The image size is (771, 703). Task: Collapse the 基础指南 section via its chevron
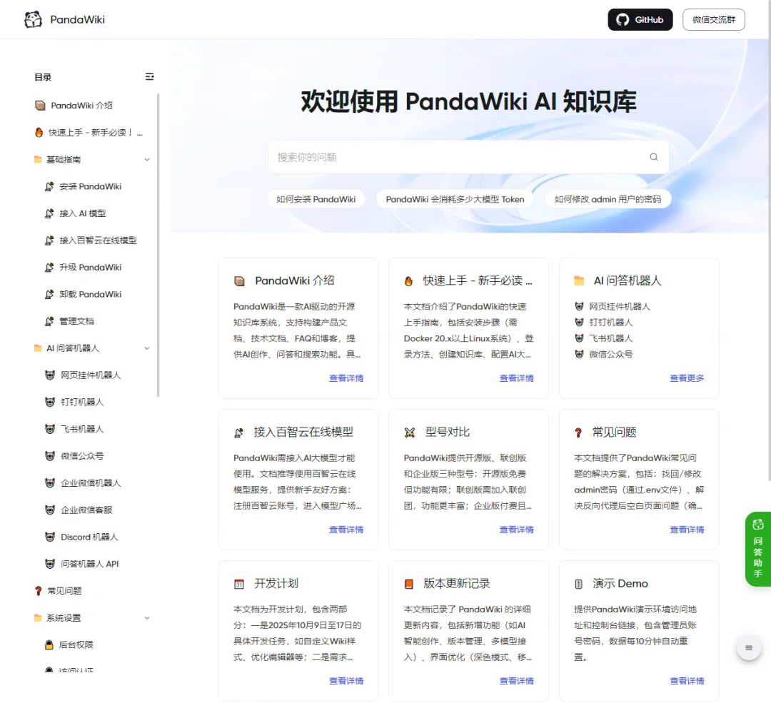click(147, 159)
